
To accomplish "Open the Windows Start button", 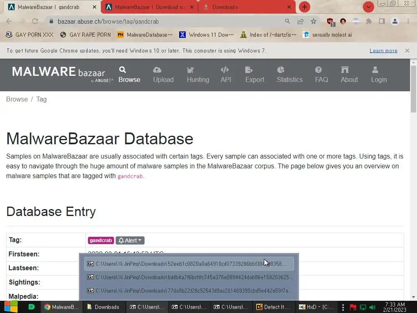I will [x=11, y=307].
